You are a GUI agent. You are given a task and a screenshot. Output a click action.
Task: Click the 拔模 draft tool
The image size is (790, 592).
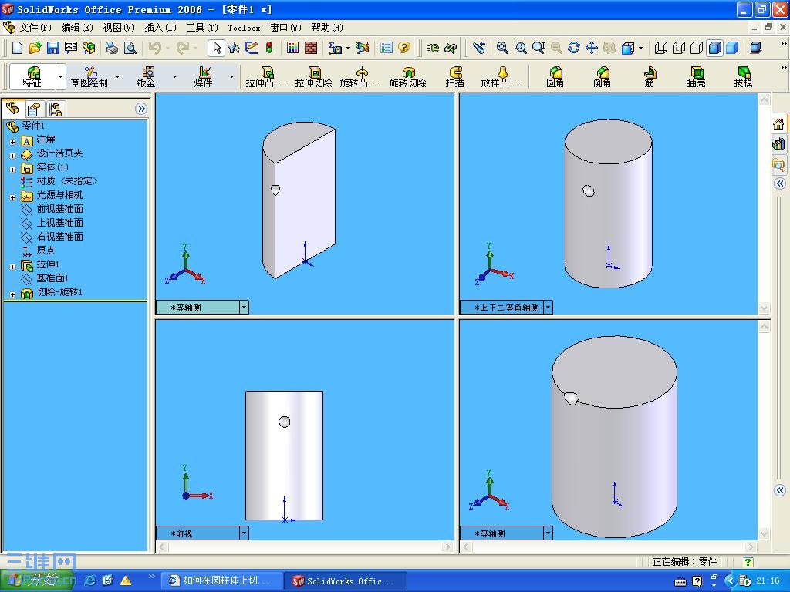point(743,76)
